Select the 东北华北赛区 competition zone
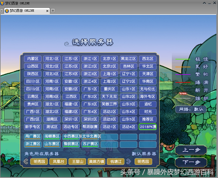This screenshot has height=178, width=218. (x=90, y=137)
